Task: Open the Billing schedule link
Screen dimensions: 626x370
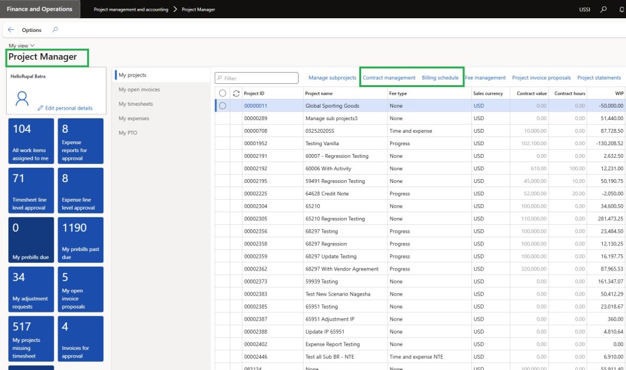Action: (x=440, y=78)
